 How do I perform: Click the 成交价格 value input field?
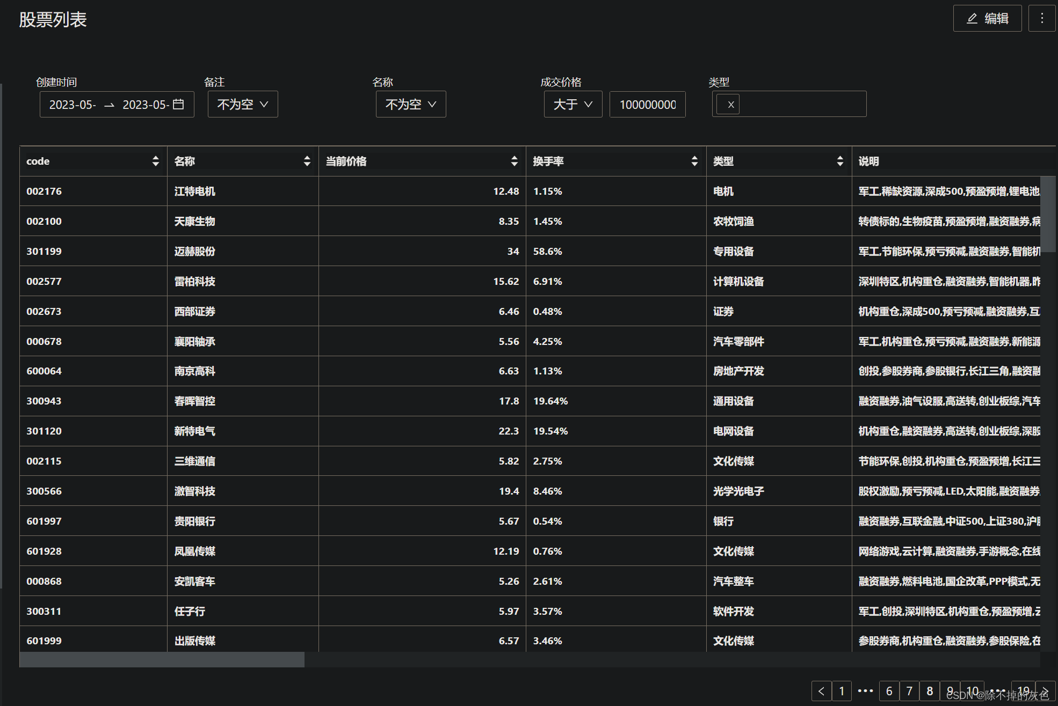tap(647, 104)
